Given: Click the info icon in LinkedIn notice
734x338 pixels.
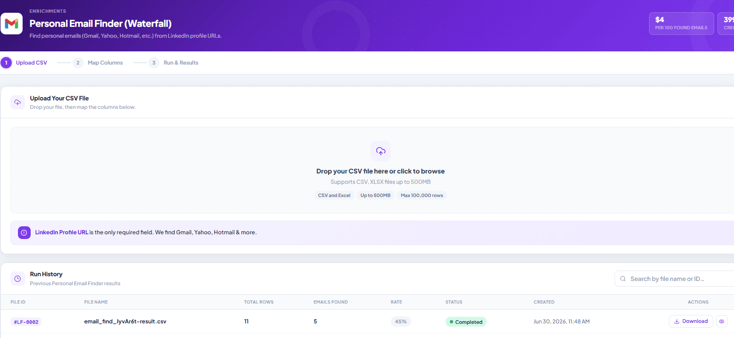Looking at the screenshot, I should (24, 232).
